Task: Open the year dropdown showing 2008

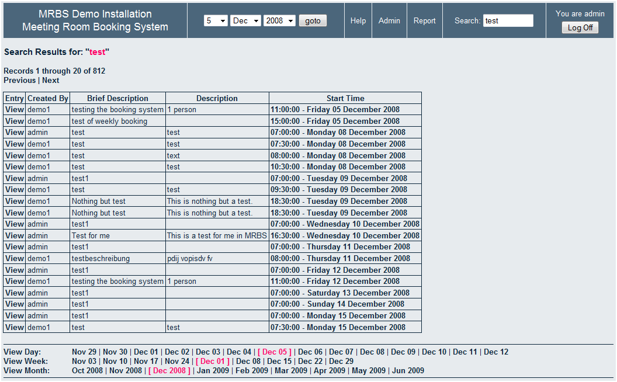Action: [279, 20]
